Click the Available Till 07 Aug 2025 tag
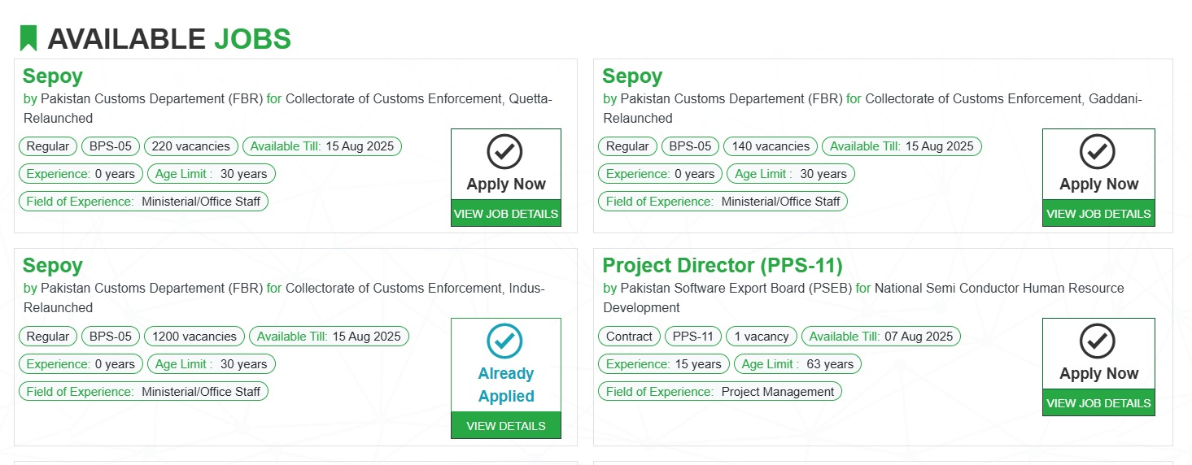The height and width of the screenshot is (465, 1192). (881, 337)
